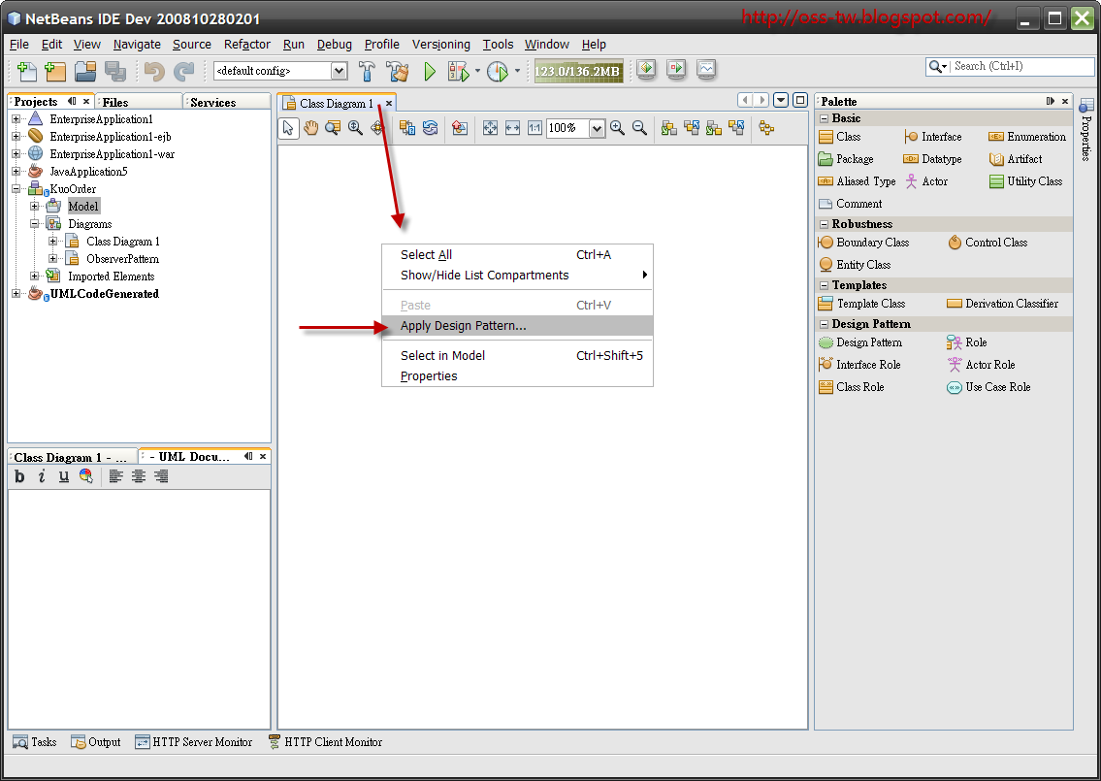Select the Class palette item
Viewport: 1101px width, 781px height.
[840, 137]
